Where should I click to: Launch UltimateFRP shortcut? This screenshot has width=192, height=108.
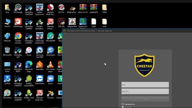click(50, 36)
